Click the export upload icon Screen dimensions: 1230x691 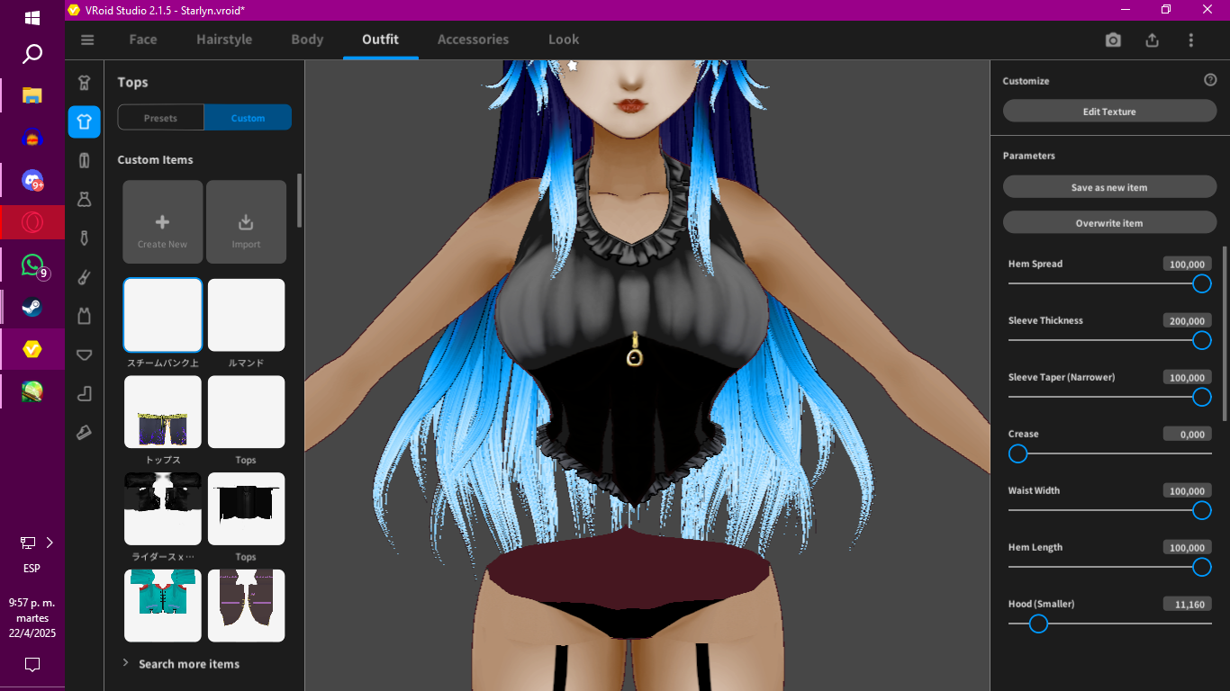pyautogui.click(x=1153, y=40)
